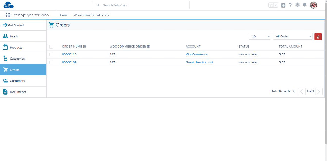Open order number 00000110 link
Screen dimensions: 327x161
pyautogui.click(x=69, y=54)
